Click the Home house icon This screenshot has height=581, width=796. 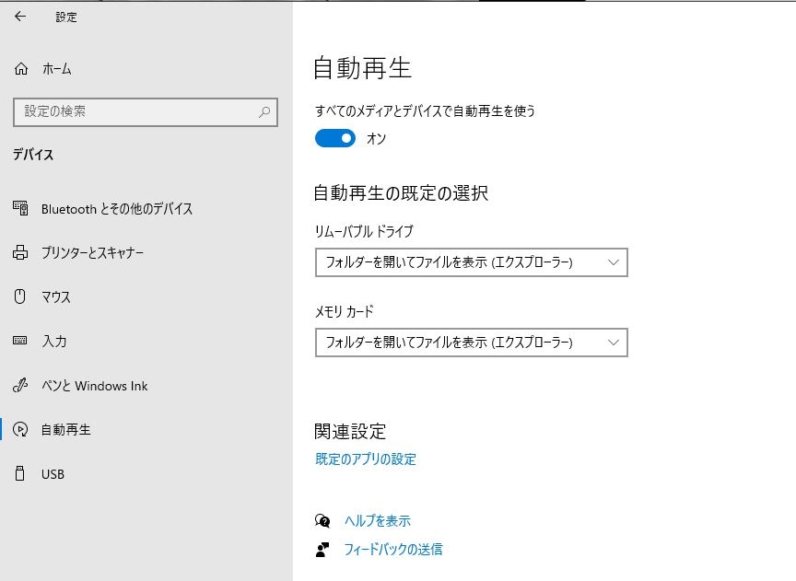(x=21, y=69)
